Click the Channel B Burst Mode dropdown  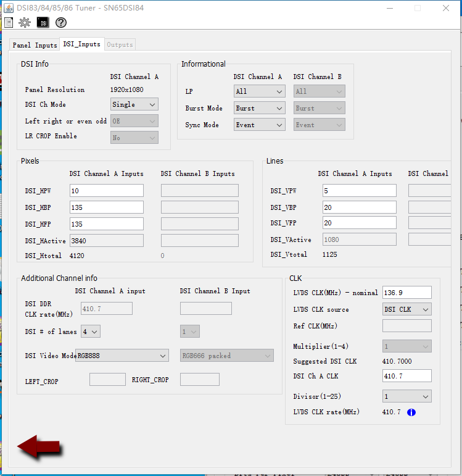click(x=319, y=108)
